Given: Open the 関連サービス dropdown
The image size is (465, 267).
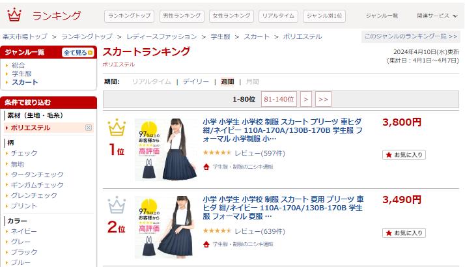Looking at the screenshot, I should [x=437, y=16].
